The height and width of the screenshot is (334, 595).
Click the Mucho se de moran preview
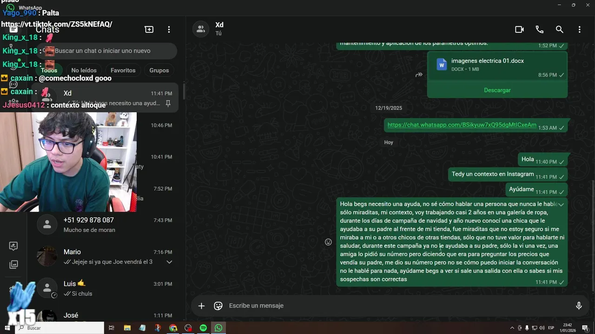(x=89, y=230)
